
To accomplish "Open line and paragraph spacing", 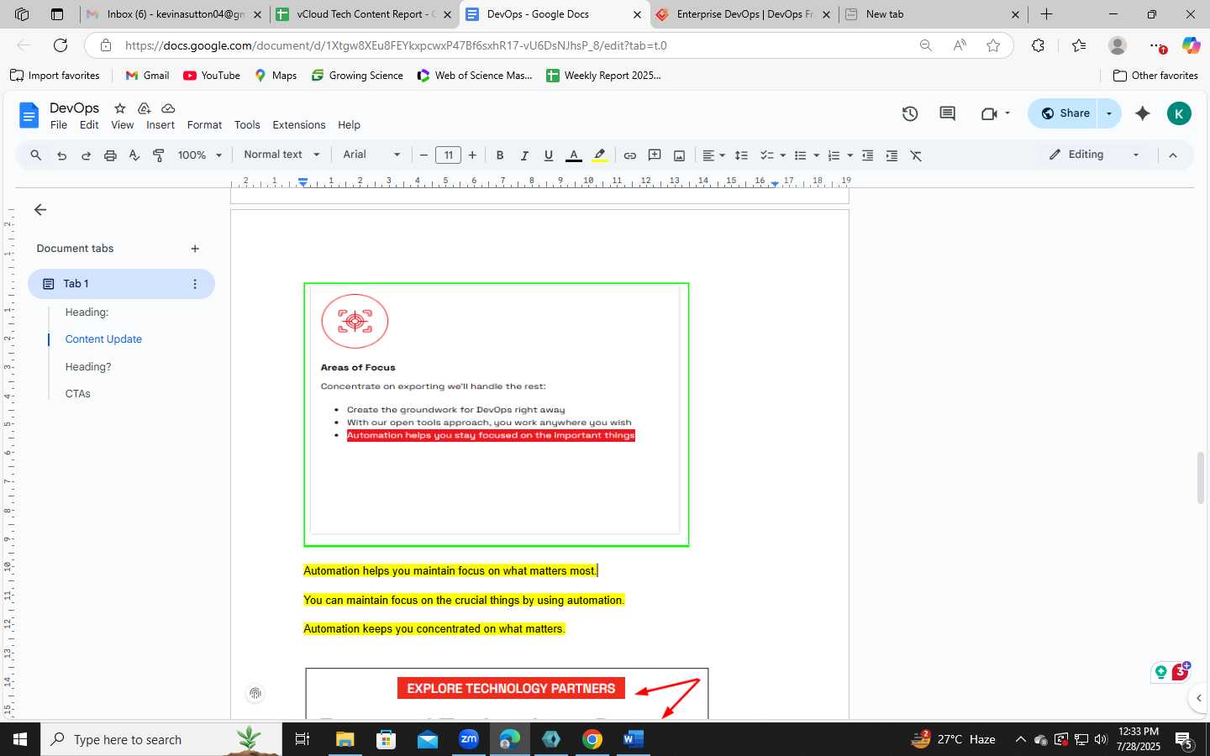I will [x=741, y=155].
